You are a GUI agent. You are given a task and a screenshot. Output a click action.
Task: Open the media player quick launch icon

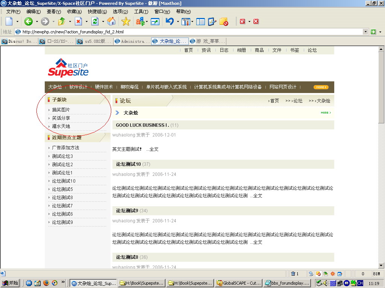click(55, 283)
